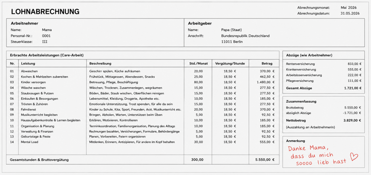
Task: Select the Trösten & Zuhören row
Action: coord(34,104)
